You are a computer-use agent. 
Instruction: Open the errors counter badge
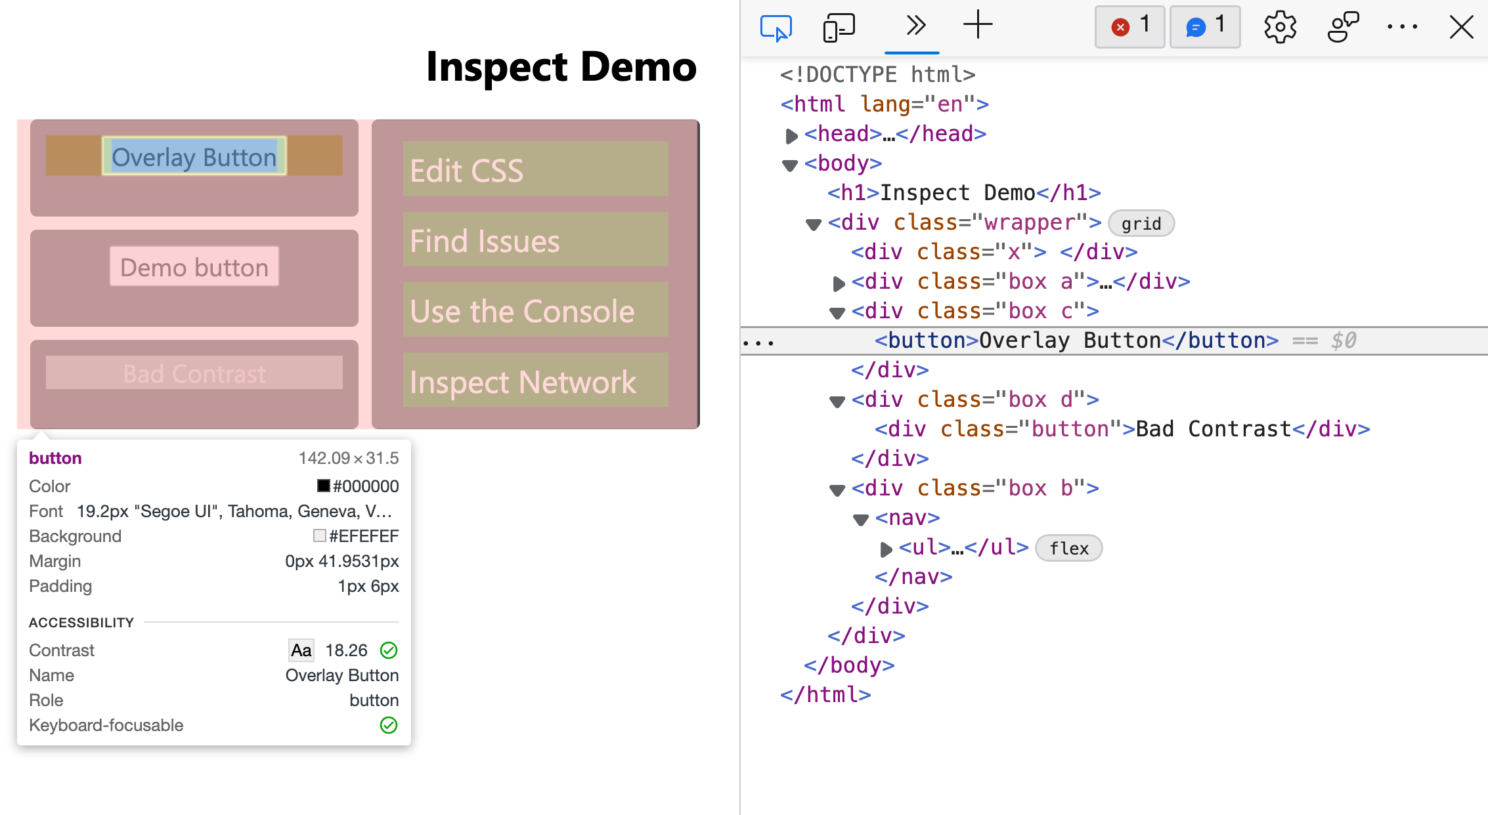(x=1129, y=27)
